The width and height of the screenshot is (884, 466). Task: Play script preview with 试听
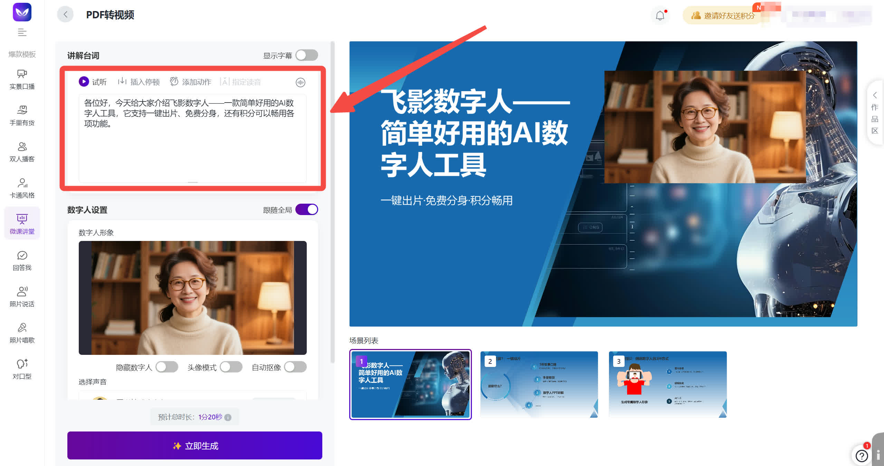[93, 82]
